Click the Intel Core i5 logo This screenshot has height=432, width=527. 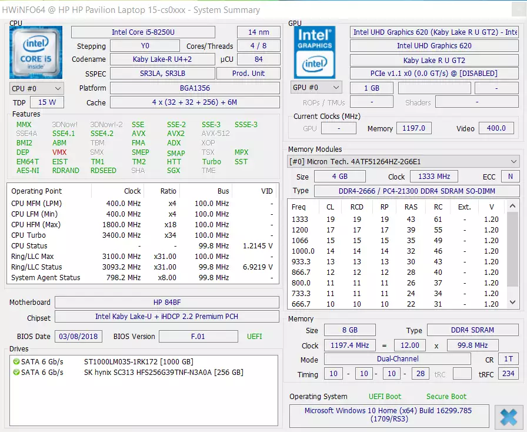click(x=36, y=52)
